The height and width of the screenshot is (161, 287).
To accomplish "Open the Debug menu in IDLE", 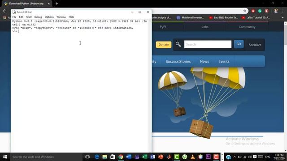I will 38,17.
